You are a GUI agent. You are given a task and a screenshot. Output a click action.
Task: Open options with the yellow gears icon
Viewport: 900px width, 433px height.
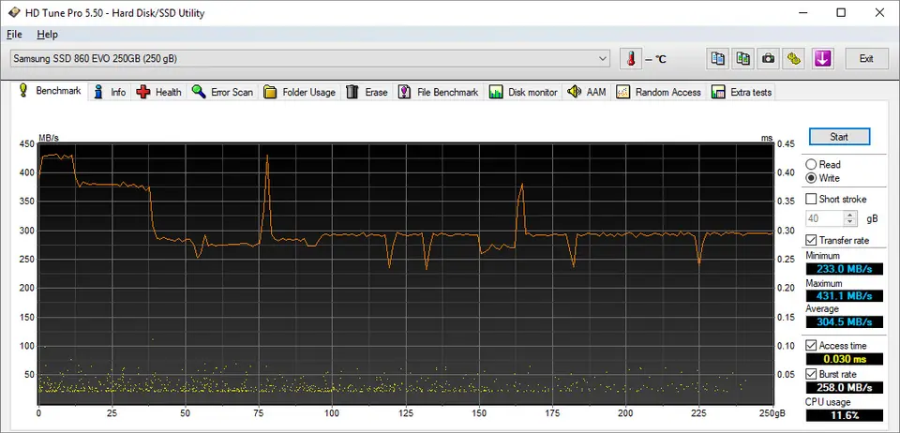click(x=794, y=59)
